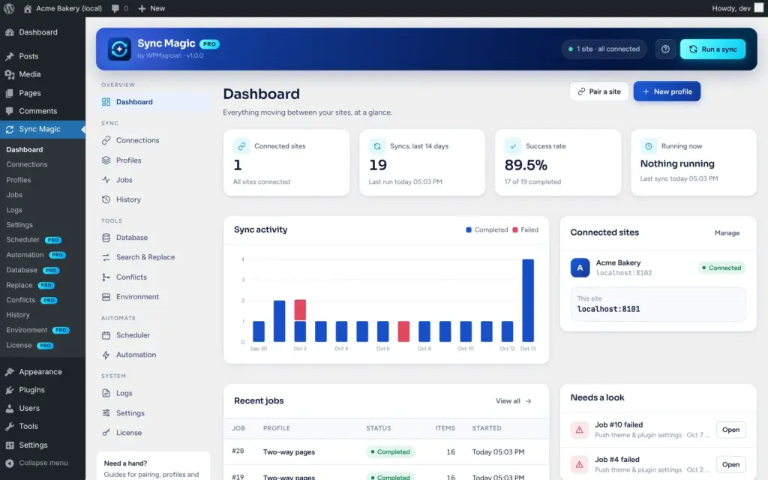
Task: Click the Search & Replace arrows icon
Action: [106, 257]
